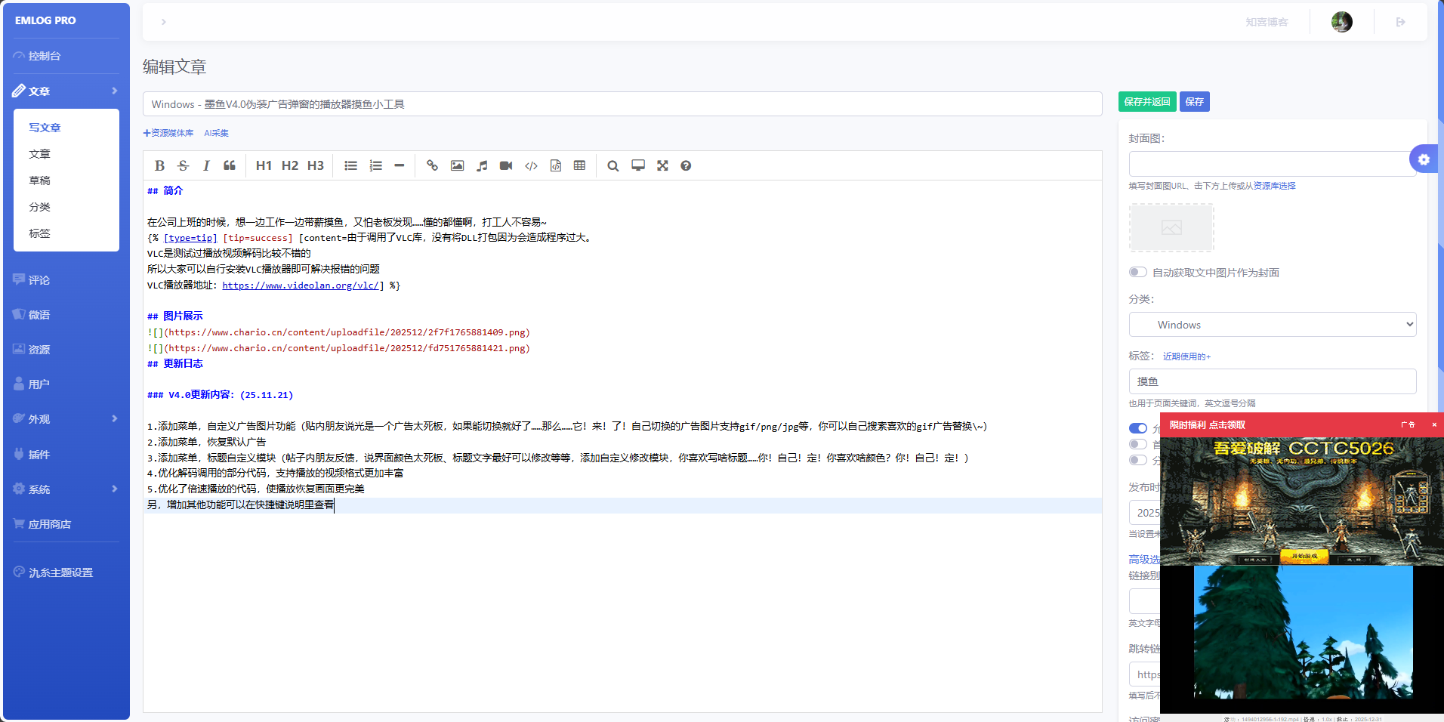Viewport: 1444px width, 722px height.
Task: Insert an ordered list
Action: pyautogui.click(x=375, y=165)
